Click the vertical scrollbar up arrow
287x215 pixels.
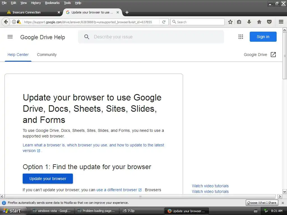pyautogui.click(x=285, y=30)
